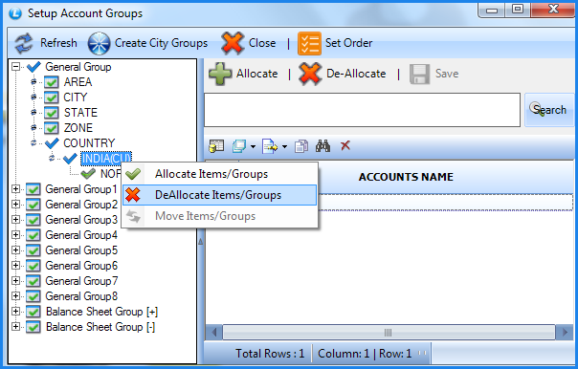Toggle the General Group2 checkbox
Screen dimensions: 578x369
tap(33, 205)
